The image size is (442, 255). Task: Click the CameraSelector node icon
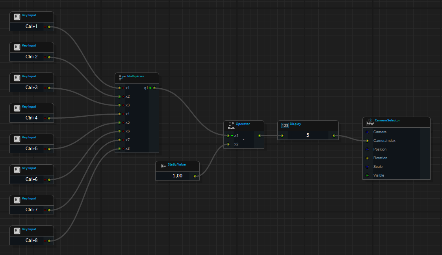pyautogui.click(x=370, y=122)
